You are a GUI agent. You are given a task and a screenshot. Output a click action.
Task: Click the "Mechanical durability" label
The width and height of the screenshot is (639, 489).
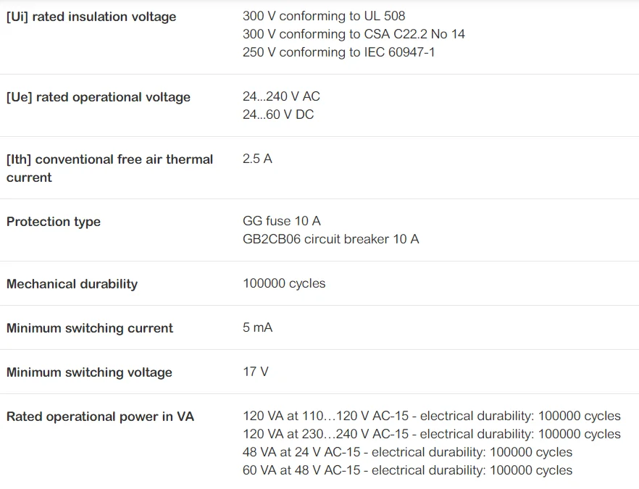(72, 284)
